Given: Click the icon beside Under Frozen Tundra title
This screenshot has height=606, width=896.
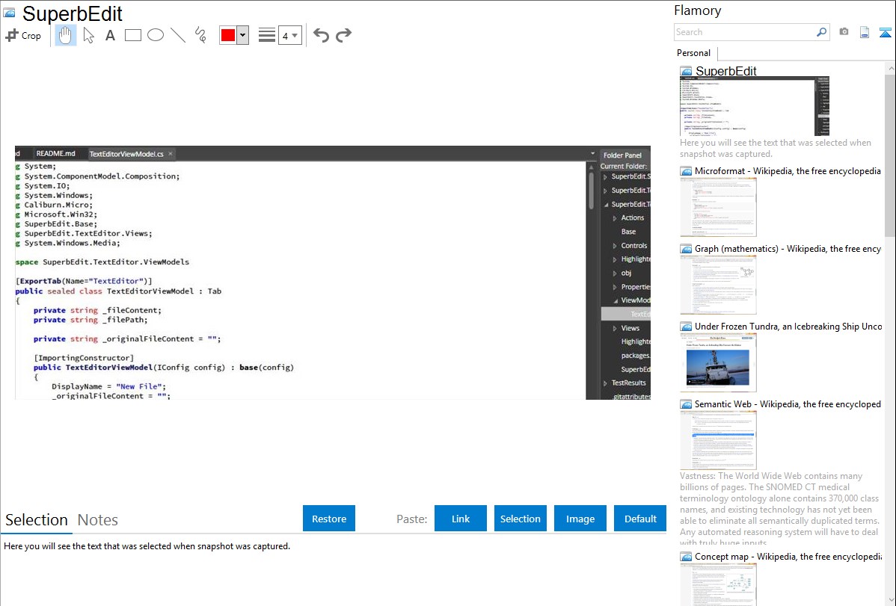Looking at the screenshot, I should (x=687, y=327).
